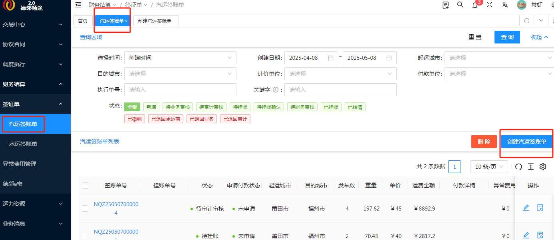Select the 待业务审核 status filter

[x=178, y=107]
